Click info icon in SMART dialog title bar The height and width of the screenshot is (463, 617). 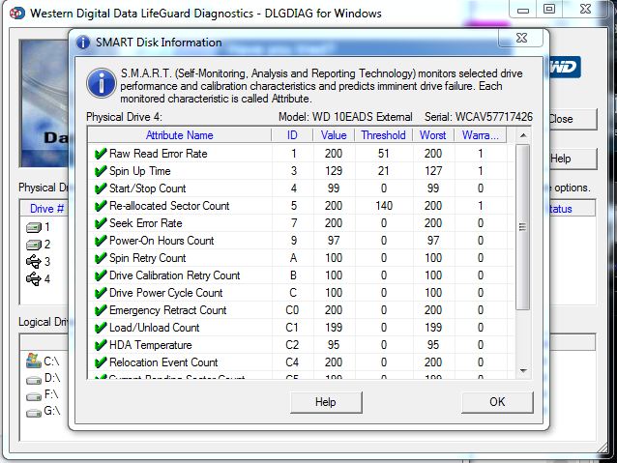pyautogui.click(x=83, y=43)
